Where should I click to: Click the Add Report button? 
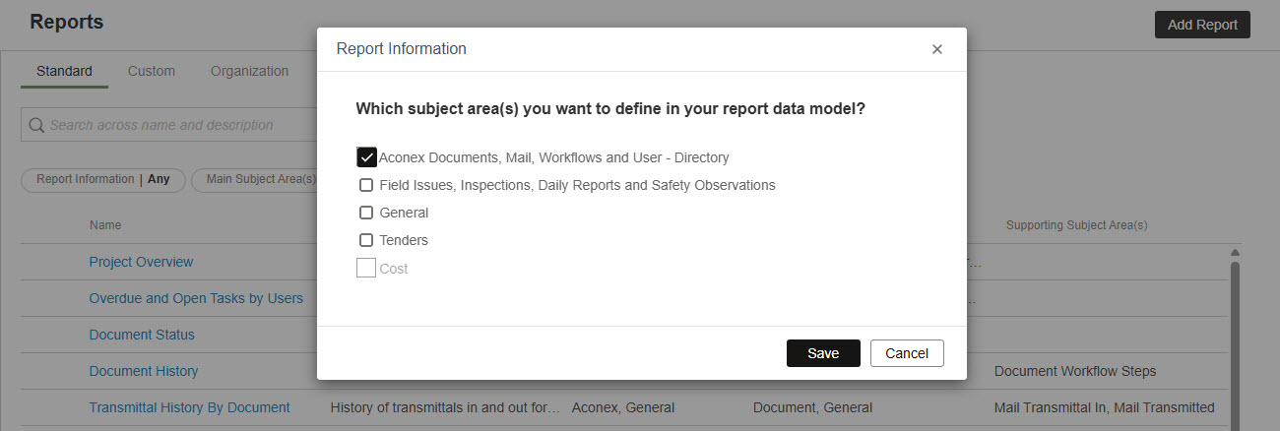pyautogui.click(x=1201, y=25)
